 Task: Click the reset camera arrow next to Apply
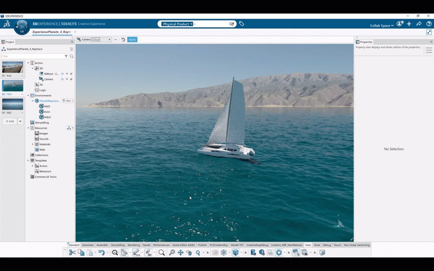point(123,40)
